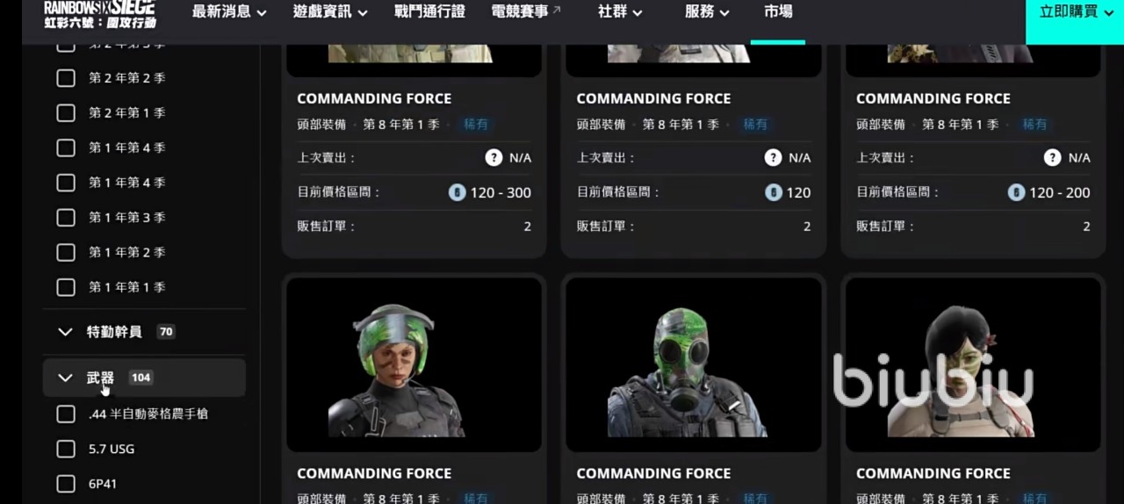Open the 最新消息 dropdown menu
1124x504 pixels.
(x=228, y=11)
